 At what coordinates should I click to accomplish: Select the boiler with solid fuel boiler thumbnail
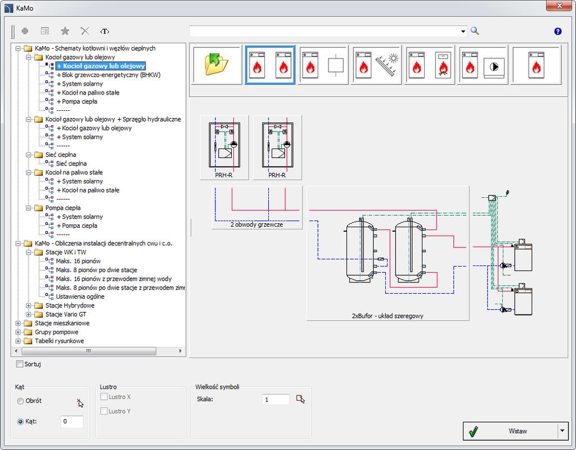pos(429,65)
